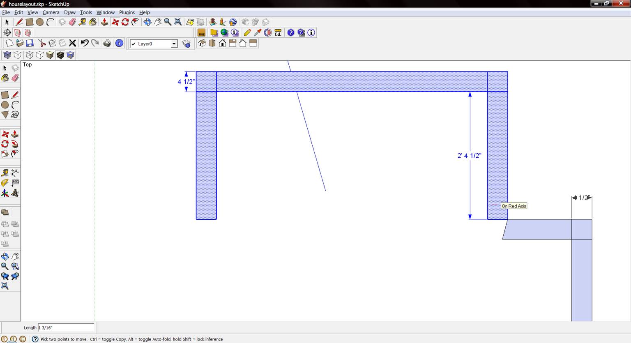Toggle Monochrome face style
Viewport: 631px width, 343px height.
click(x=70, y=55)
